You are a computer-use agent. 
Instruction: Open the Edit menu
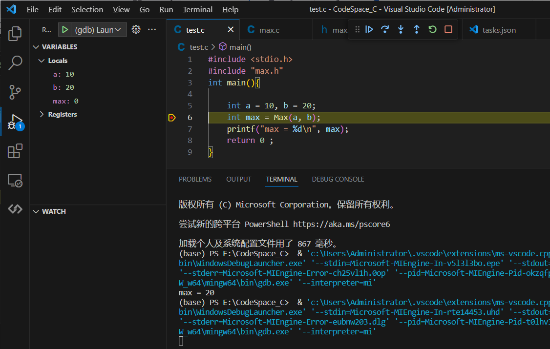[55, 10]
